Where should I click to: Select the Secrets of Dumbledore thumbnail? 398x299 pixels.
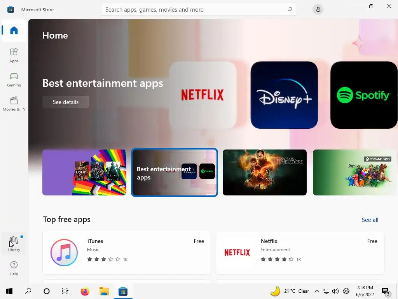[x=264, y=172]
